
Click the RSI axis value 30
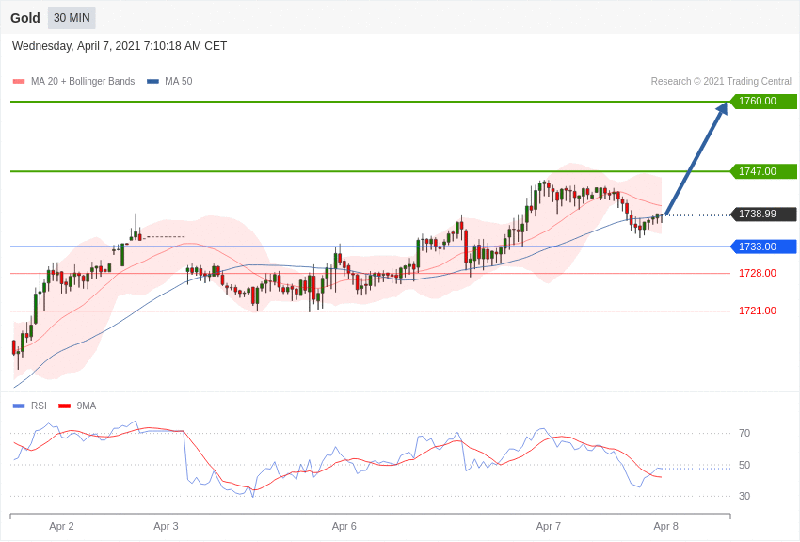click(744, 496)
